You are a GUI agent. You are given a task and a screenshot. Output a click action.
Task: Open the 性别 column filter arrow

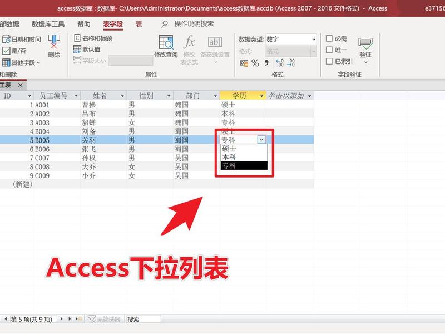tap(169, 96)
